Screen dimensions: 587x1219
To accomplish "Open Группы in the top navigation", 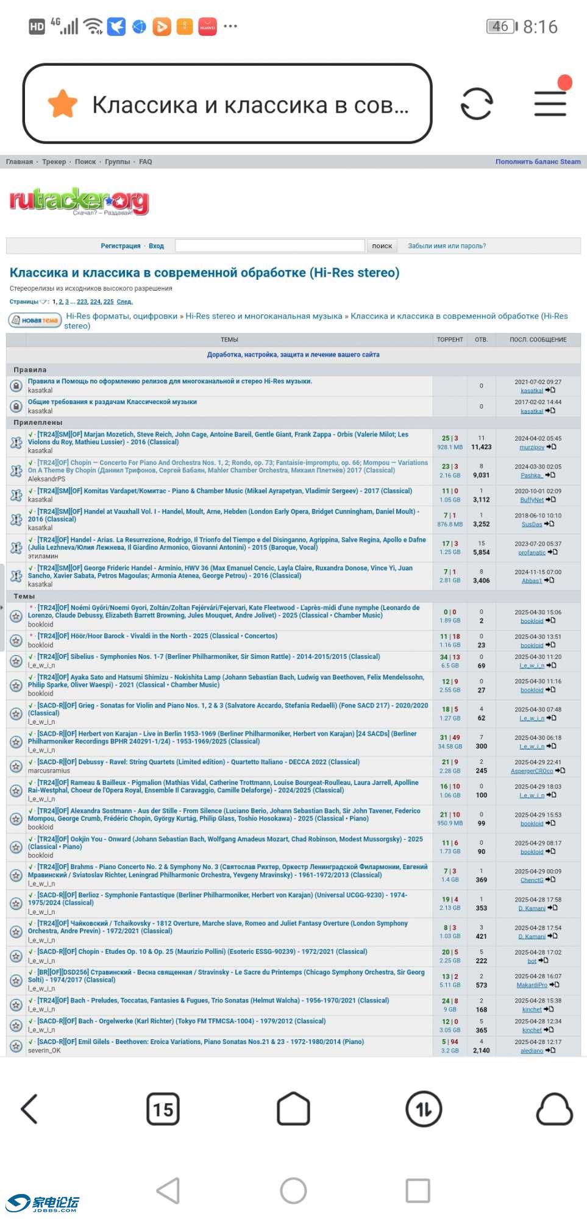I will [118, 162].
